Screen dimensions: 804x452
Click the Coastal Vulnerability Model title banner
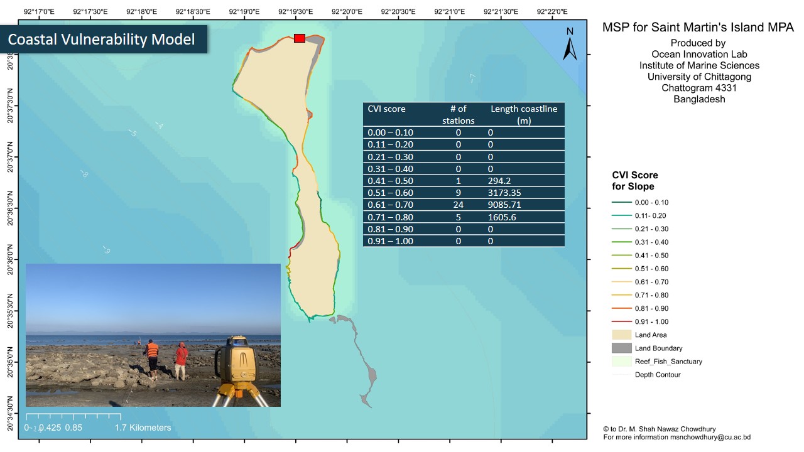[102, 40]
